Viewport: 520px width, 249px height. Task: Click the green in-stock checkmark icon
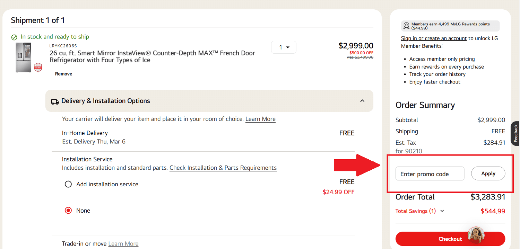(14, 37)
